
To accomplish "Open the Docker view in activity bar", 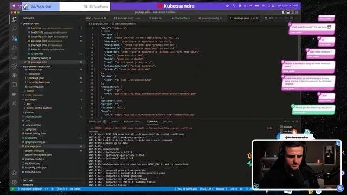I will click(x=14, y=94).
